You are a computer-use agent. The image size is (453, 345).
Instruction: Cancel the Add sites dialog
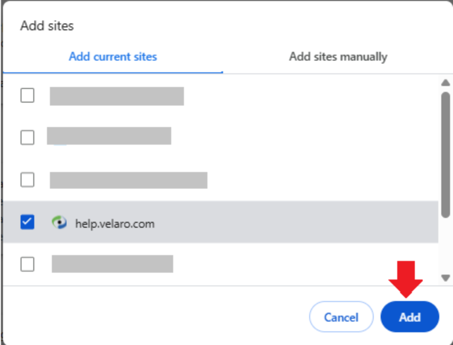(341, 317)
